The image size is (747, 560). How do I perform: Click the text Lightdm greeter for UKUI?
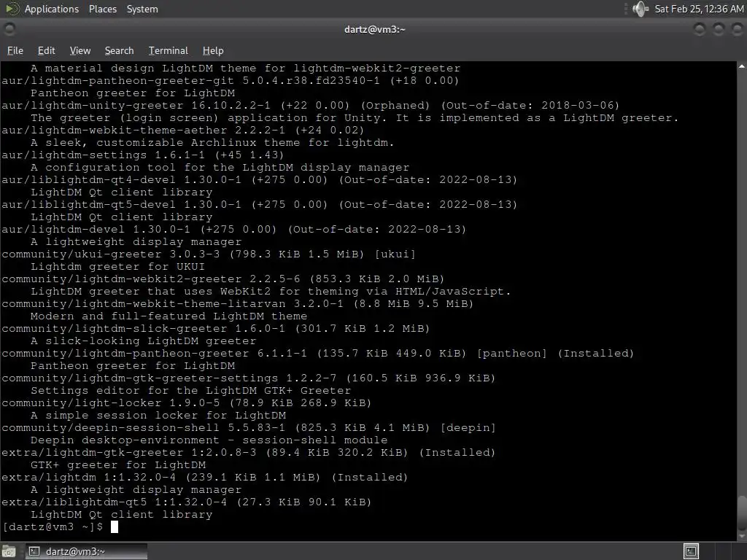point(117,266)
